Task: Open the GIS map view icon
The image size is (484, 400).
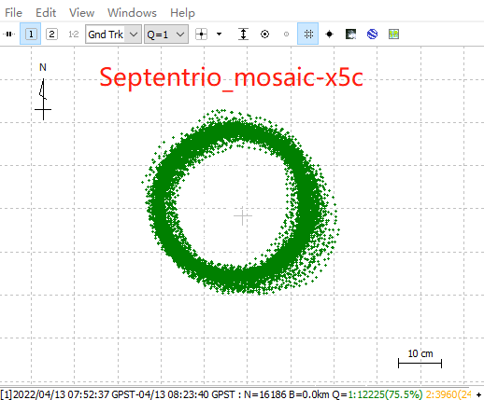Action: (393, 34)
